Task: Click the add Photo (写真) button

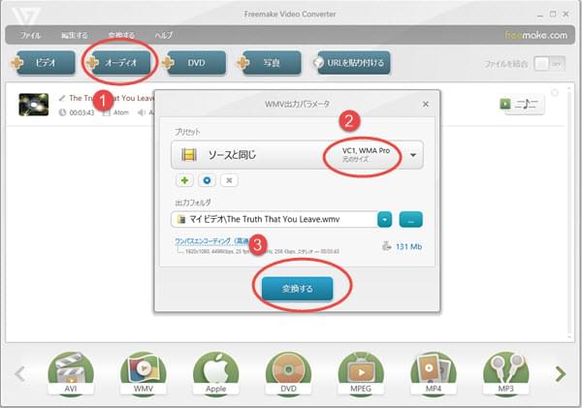Action: tap(269, 63)
